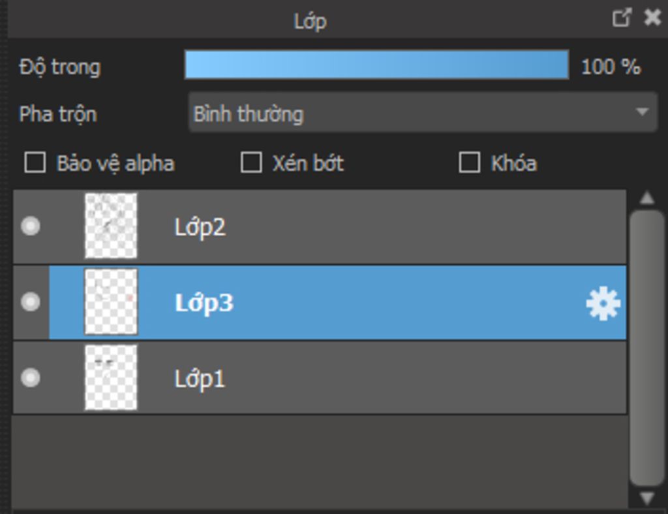The width and height of the screenshot is (668, 514).
Task: Enable the Bảo vệ alpha checkbox
Action: [x=35, y=162]
